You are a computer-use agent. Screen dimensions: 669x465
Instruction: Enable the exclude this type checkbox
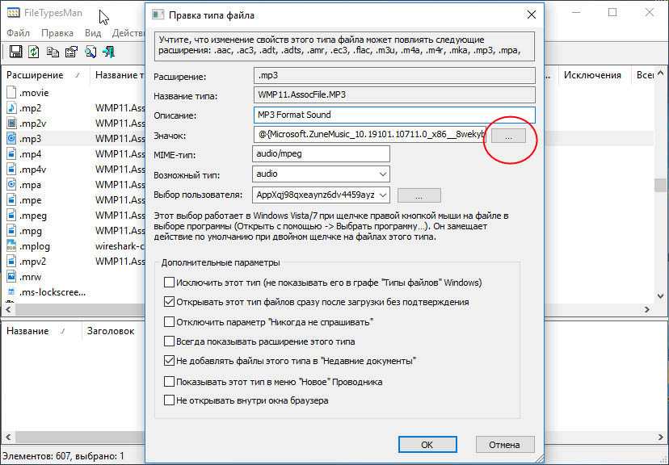point(169,283)
